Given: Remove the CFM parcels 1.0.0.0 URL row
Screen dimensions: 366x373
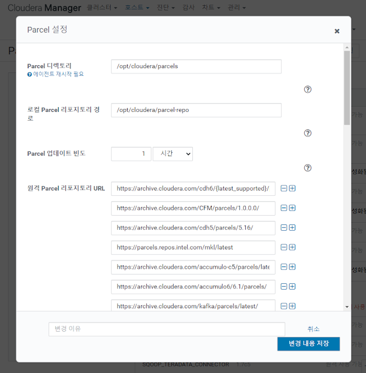Looking at the screenshot, I should [284, 208].
